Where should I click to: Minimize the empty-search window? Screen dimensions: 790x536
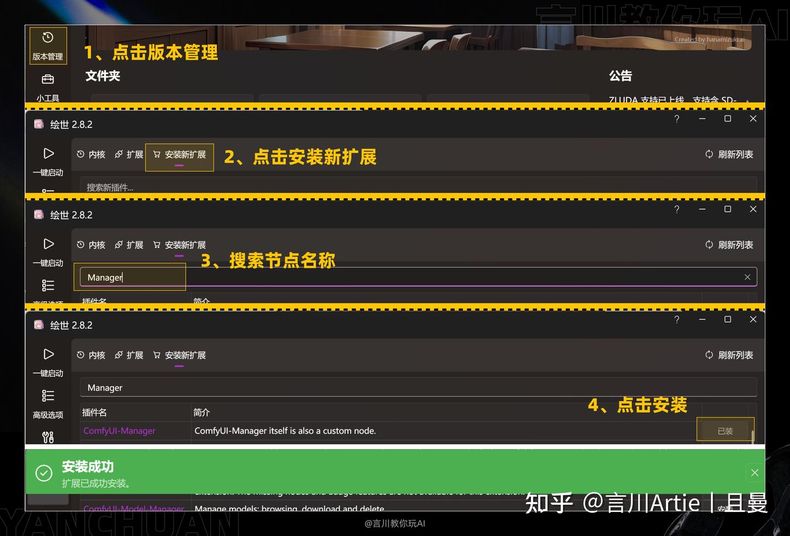[x=702, y=119]
